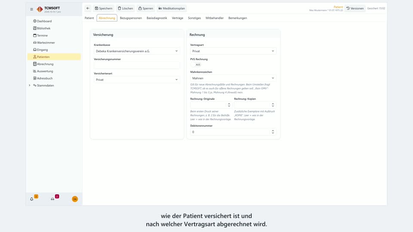Click the Patient name header text

coord(326,10)
